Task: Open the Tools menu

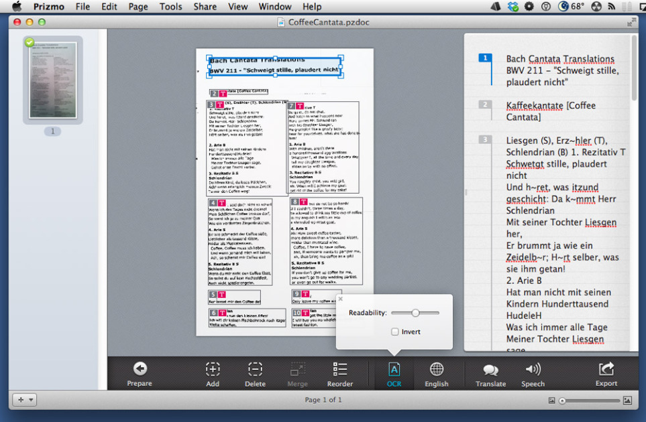Action: coord(170,7)
